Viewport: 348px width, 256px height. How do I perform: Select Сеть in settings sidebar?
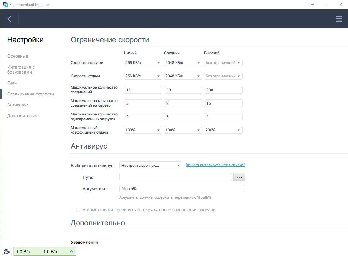point(12,83)
